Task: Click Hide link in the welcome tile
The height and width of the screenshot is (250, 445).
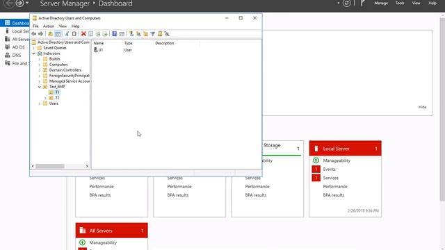Action: pos(422,107)
